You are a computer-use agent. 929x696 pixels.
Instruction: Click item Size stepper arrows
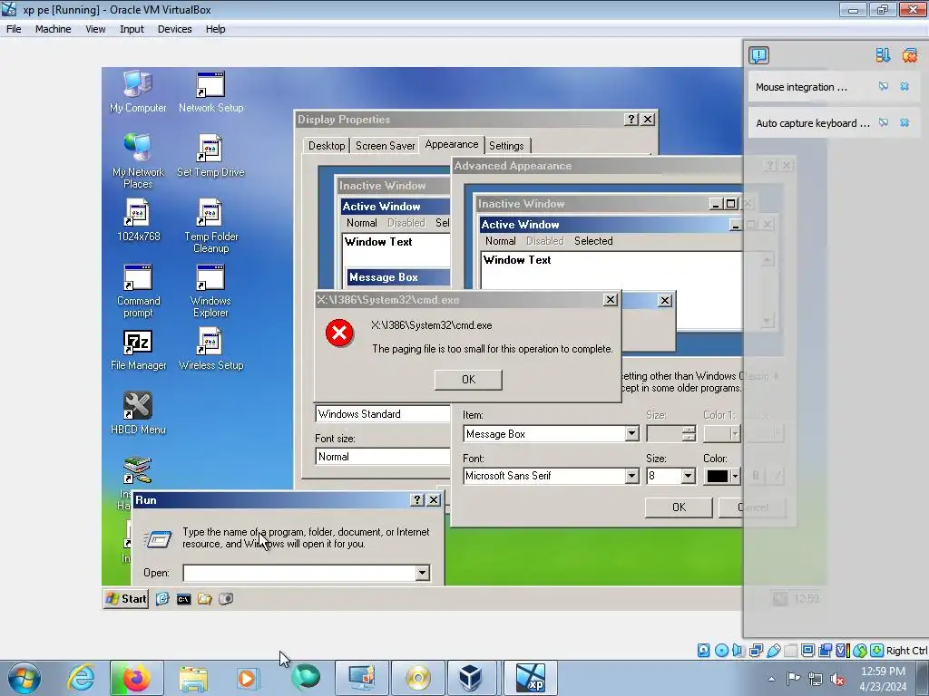[688, 434]
